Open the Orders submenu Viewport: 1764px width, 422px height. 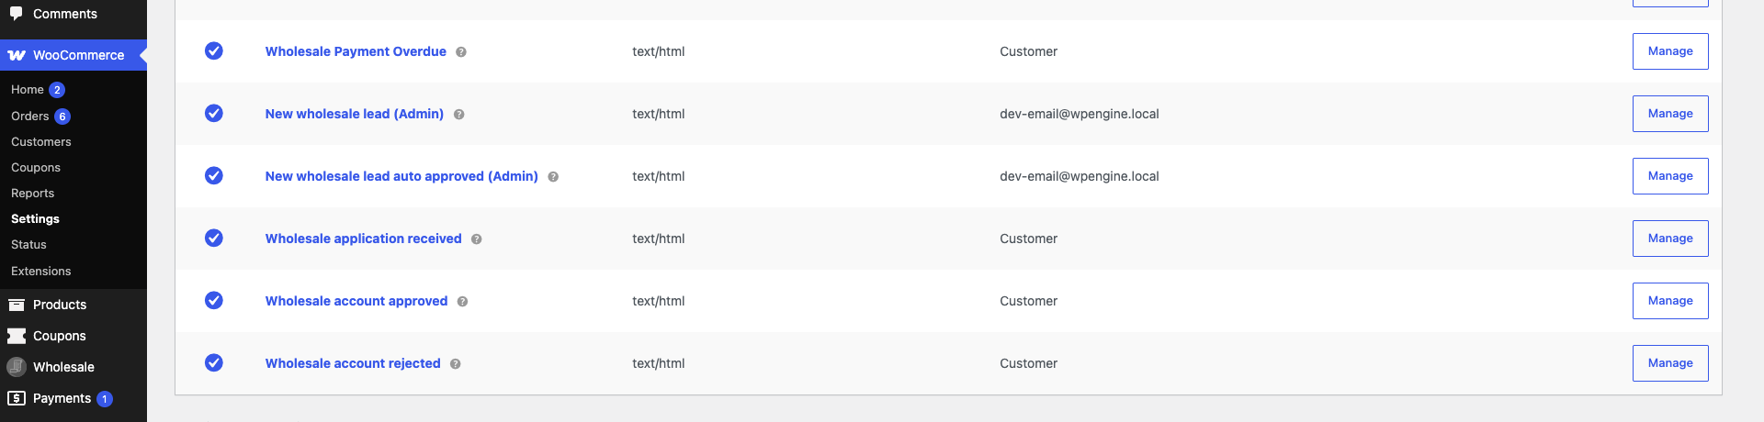coord(30,117)
